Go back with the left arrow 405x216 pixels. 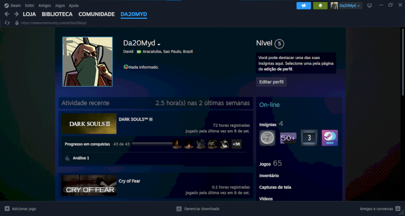click(x=7, y=14)
